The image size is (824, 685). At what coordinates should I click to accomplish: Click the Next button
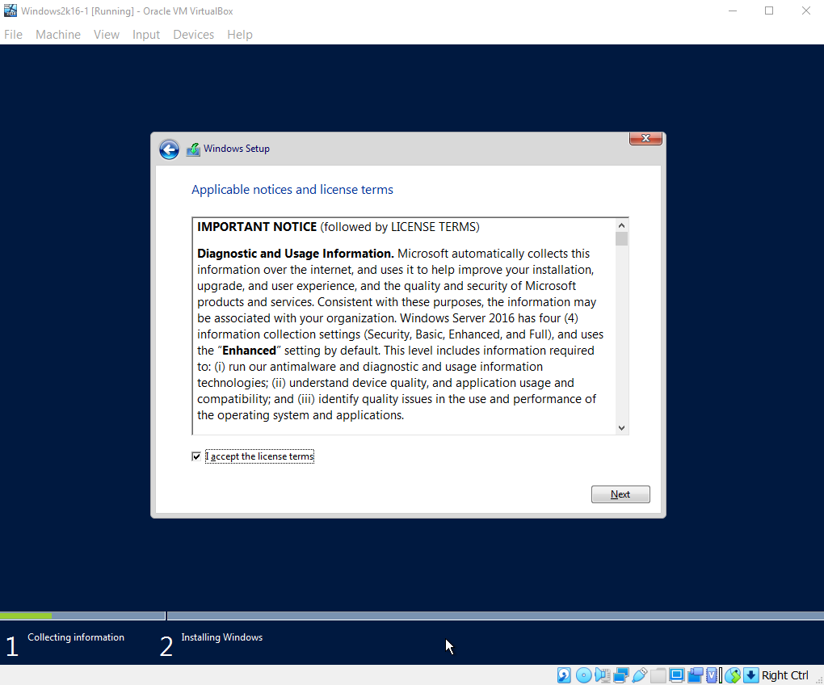tap(620, 494)
